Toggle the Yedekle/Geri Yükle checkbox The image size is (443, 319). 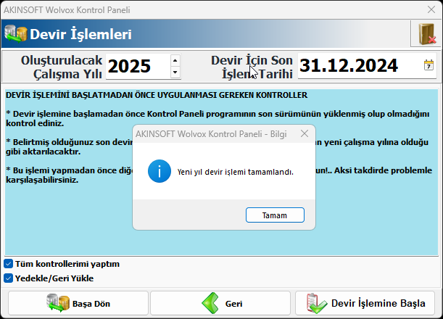coord(9,278)
